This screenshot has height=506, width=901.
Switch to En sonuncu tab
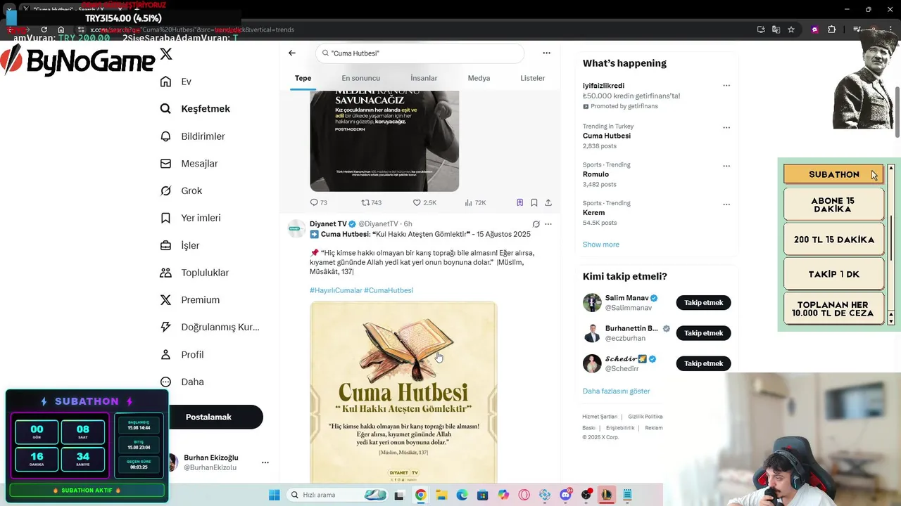360,78
